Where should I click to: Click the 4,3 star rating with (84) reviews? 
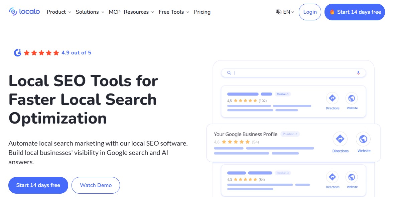[246, 180]
